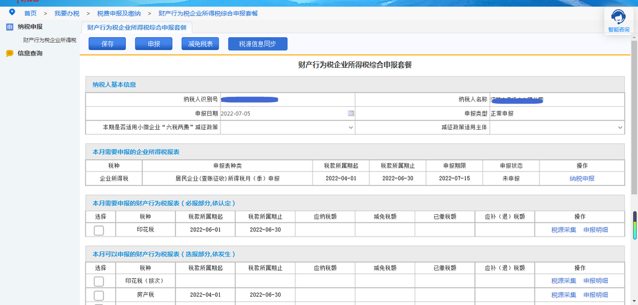Open 税源采集 for 房产税 row

tap(564, 295)
